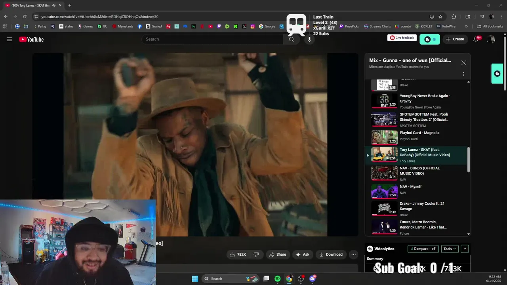Toggle the vidIQ extension button in header
507x285 pixels.
click(430, 39)
